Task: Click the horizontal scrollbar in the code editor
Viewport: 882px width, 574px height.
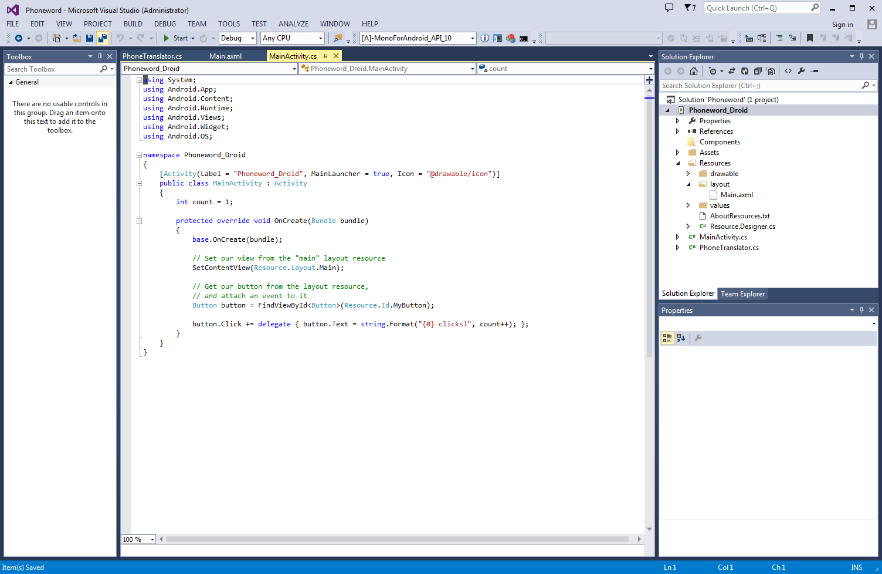Action: tap(397, 539)
